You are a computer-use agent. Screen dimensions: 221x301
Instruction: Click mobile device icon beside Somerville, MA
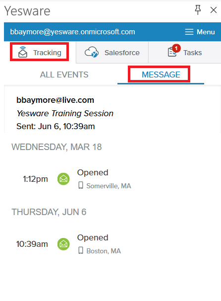81,185
